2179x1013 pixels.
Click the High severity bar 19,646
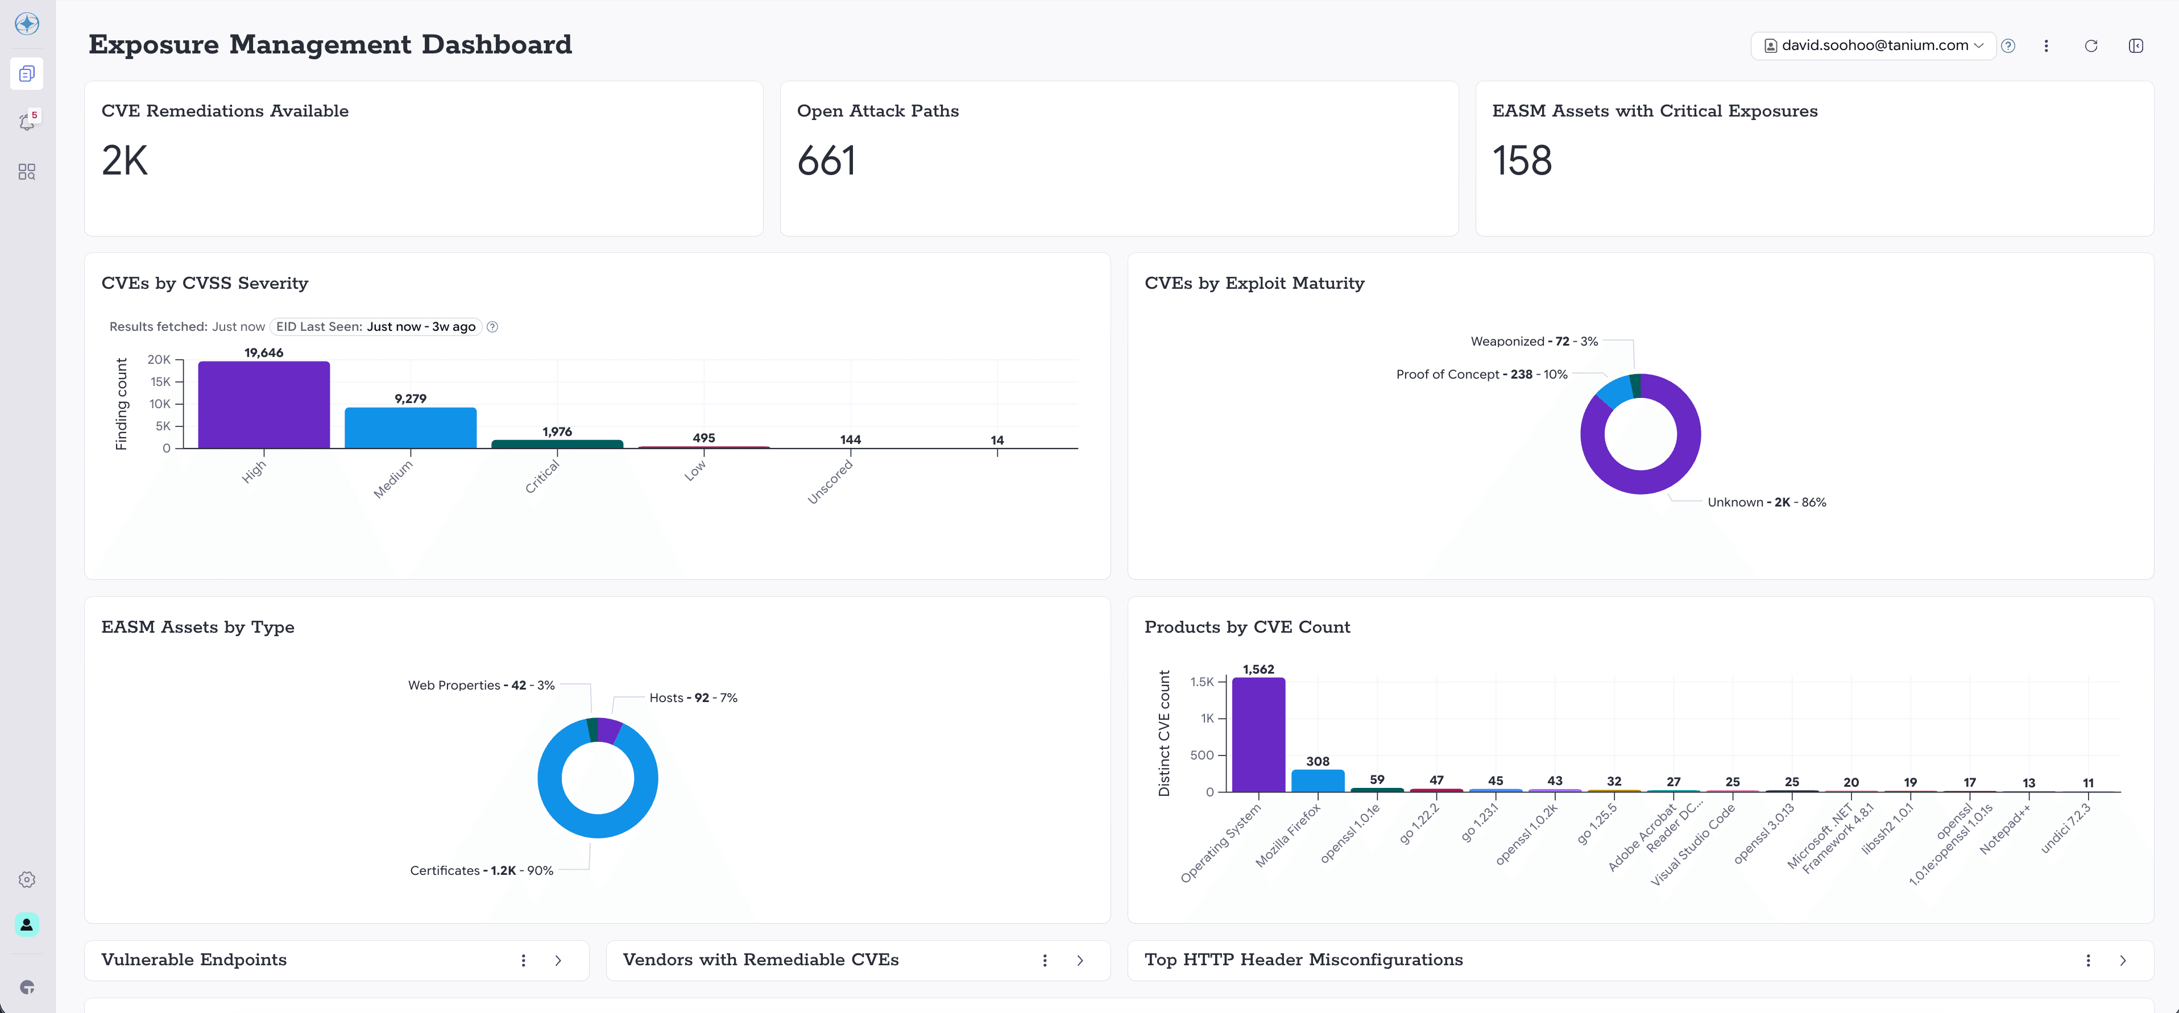point(264,405)
